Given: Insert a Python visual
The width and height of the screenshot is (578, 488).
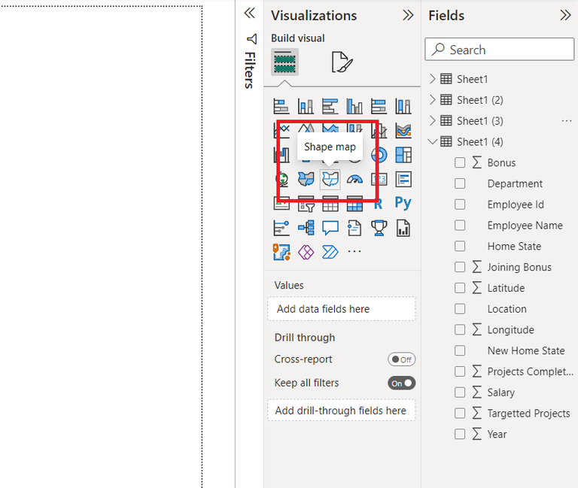Looking at the screenshot, I should (403, 203).
